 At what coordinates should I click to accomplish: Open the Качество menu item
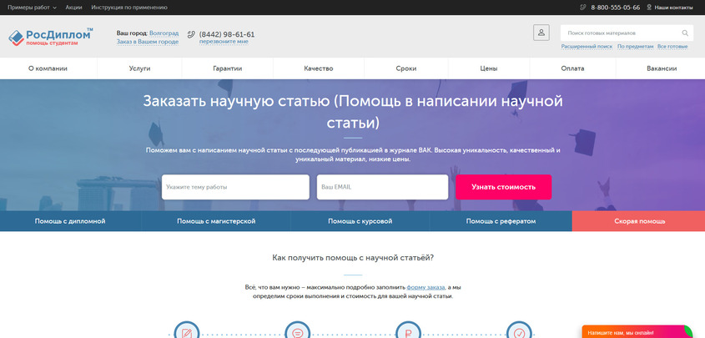tap(319, 68)
